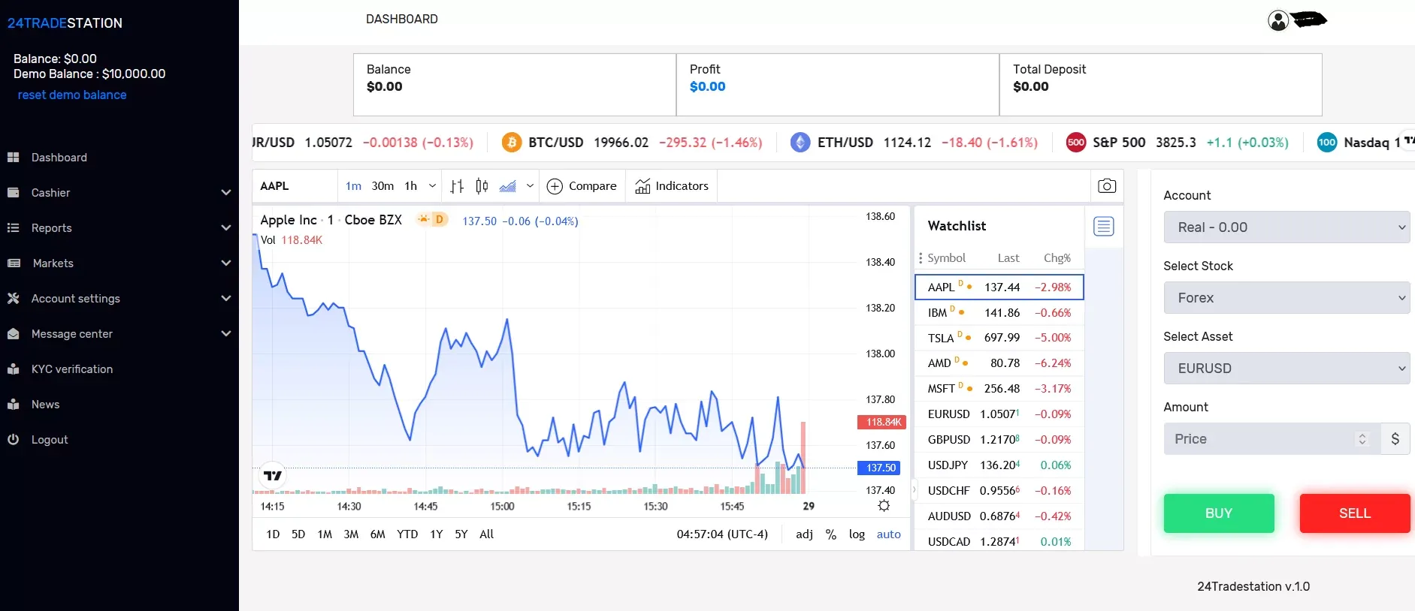Toggle percent scale on chart
This screenshot has height=611, width=1415.
(830, 534)
